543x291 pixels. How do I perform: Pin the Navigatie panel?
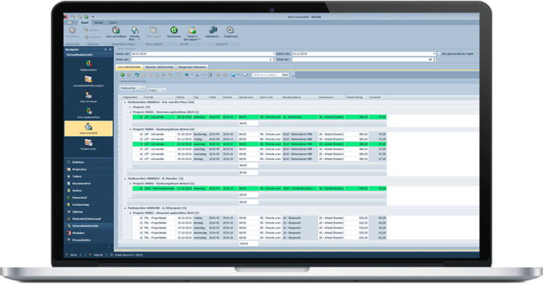[x=105, y=50]
